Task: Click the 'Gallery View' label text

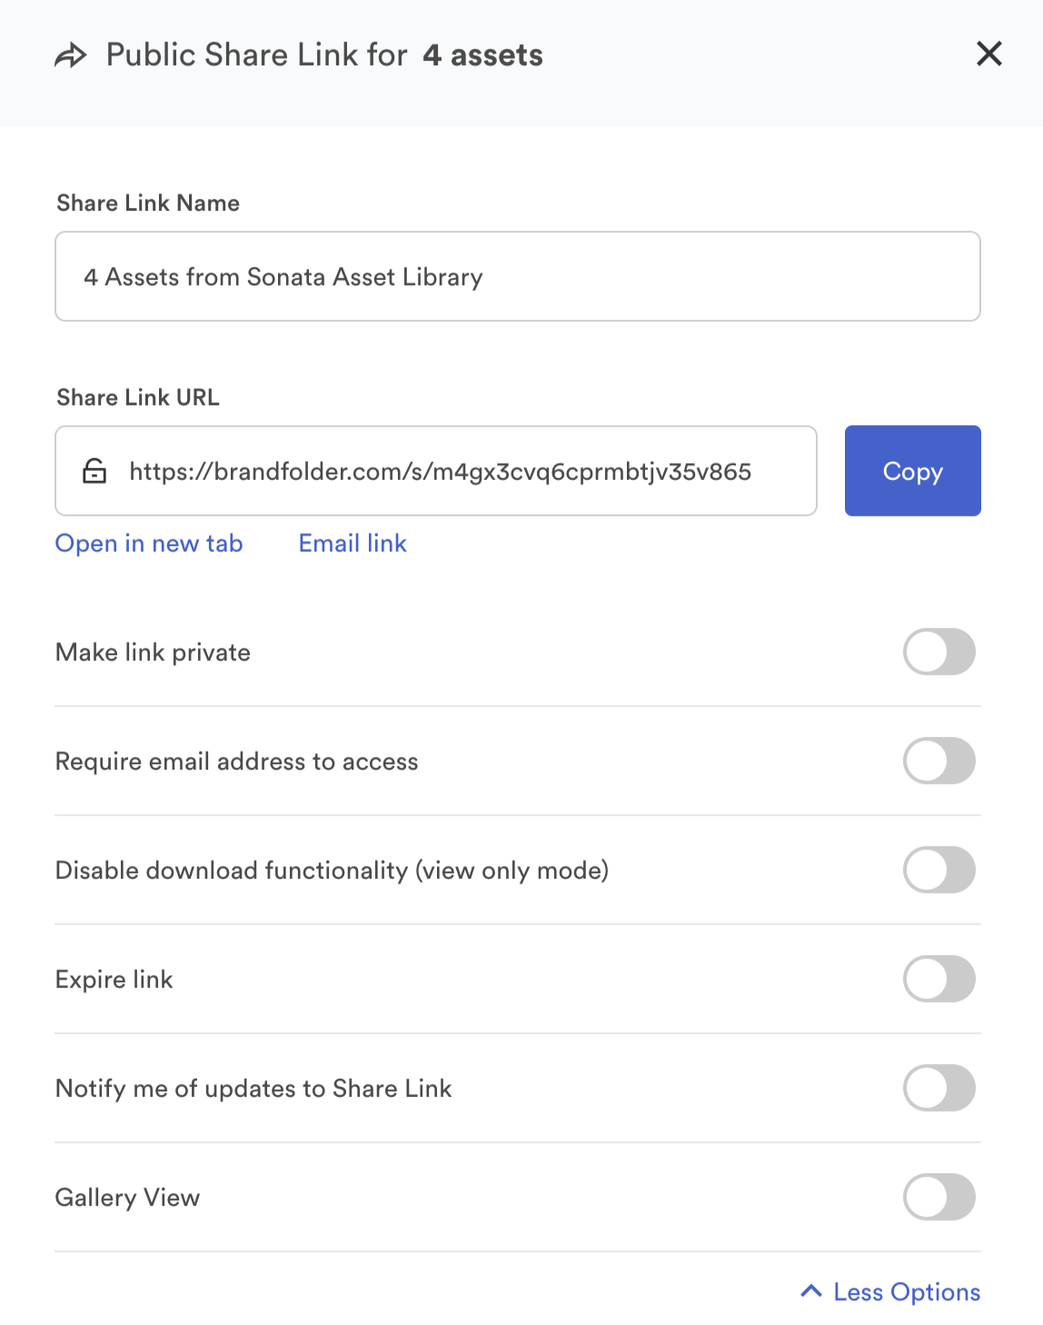Action: (x=127, y=1198)
